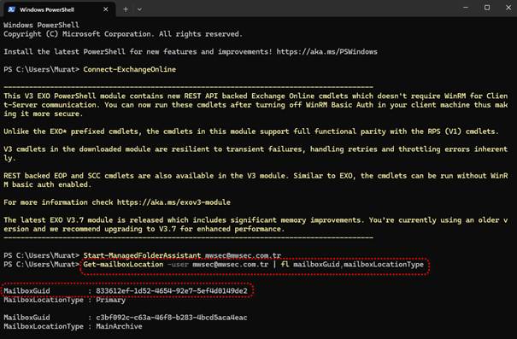This screenshot has width=517, height=339.
Task: Click the Connect-ExchangeOnline command text
Action: pos(130,69)
